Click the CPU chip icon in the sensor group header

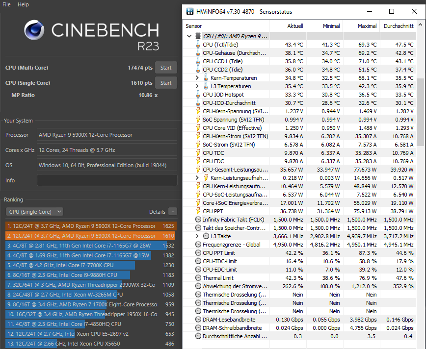click(198, 36)
